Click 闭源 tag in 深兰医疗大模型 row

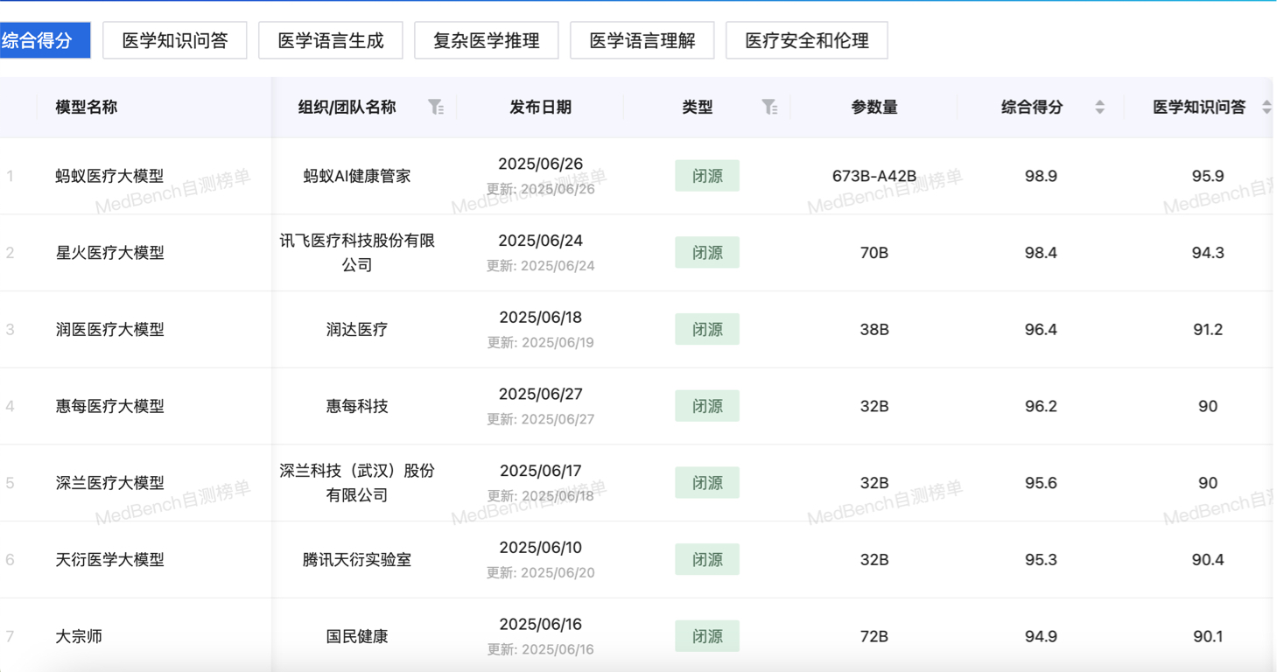[x=707, y=483]
